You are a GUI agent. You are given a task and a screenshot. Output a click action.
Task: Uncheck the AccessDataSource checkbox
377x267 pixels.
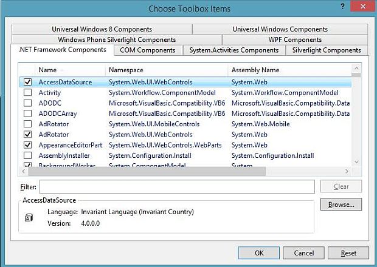coord(27,82)
